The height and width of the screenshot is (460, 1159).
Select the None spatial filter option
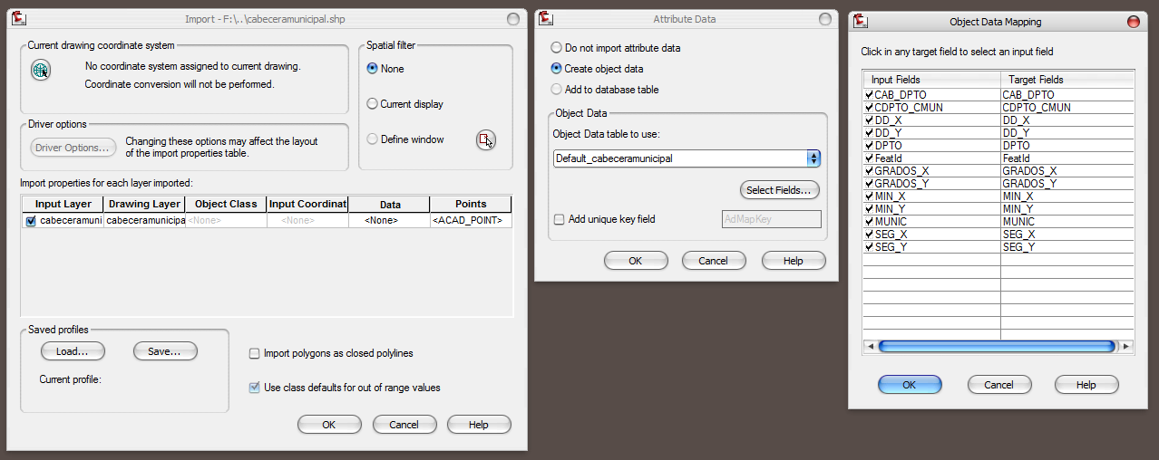click(372, 69)
